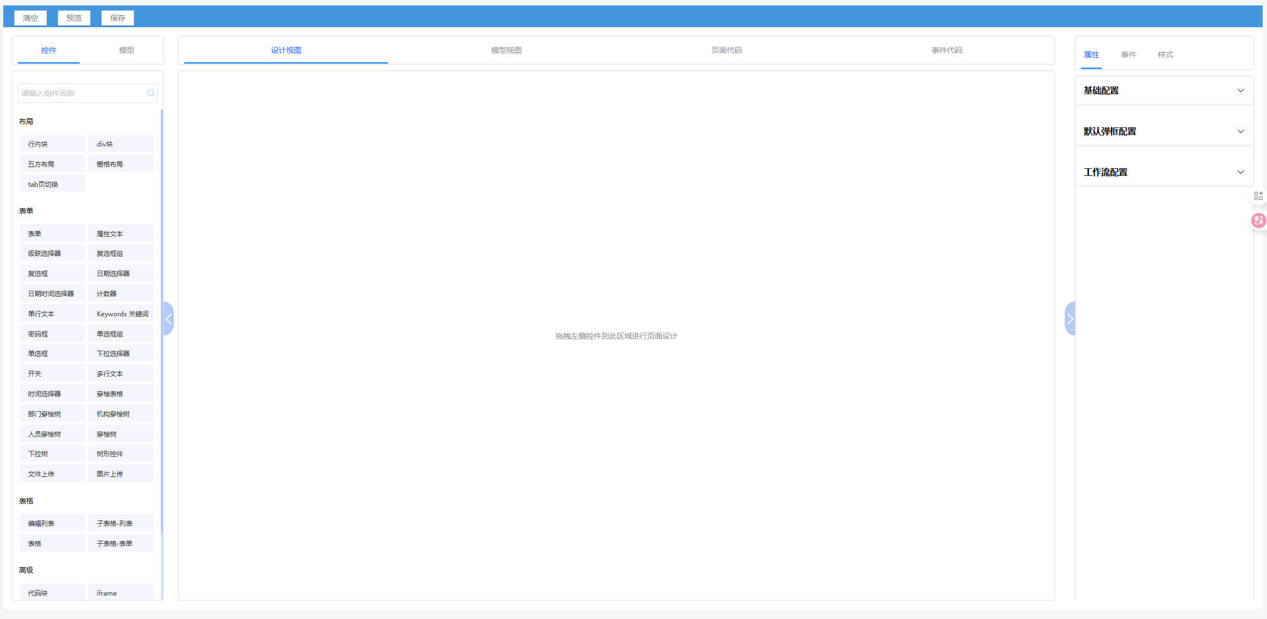The width and height of the screenshot is (1267, 619).
Task: Click the pink translate floating icon
Action: point(1258,220)
